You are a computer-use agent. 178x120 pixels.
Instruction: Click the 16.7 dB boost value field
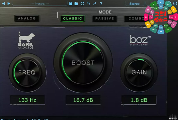[83, 100]
